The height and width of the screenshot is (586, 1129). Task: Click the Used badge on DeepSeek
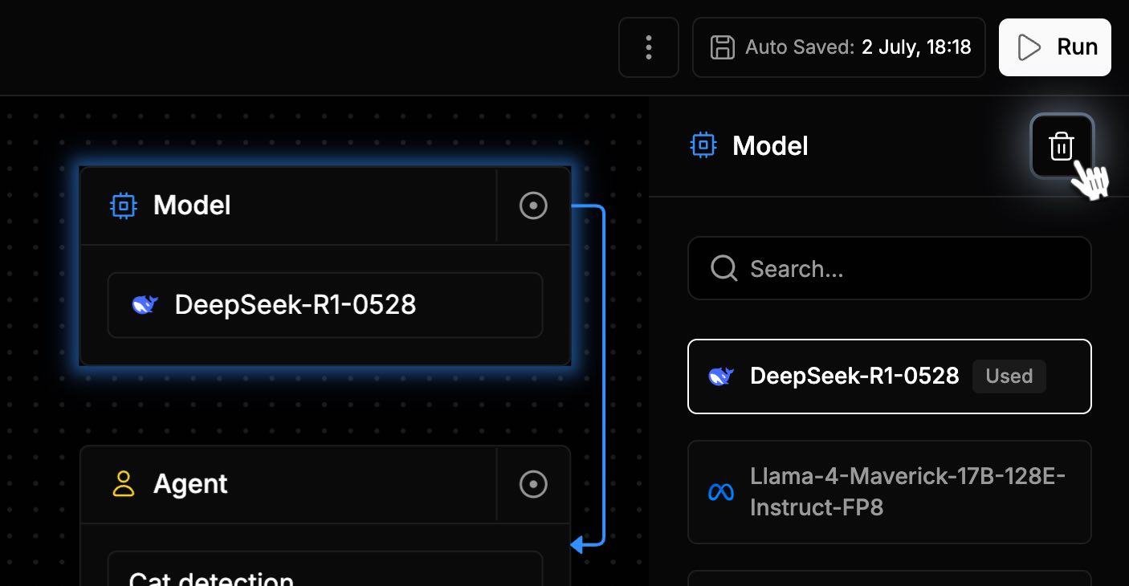pos(1009,376)
